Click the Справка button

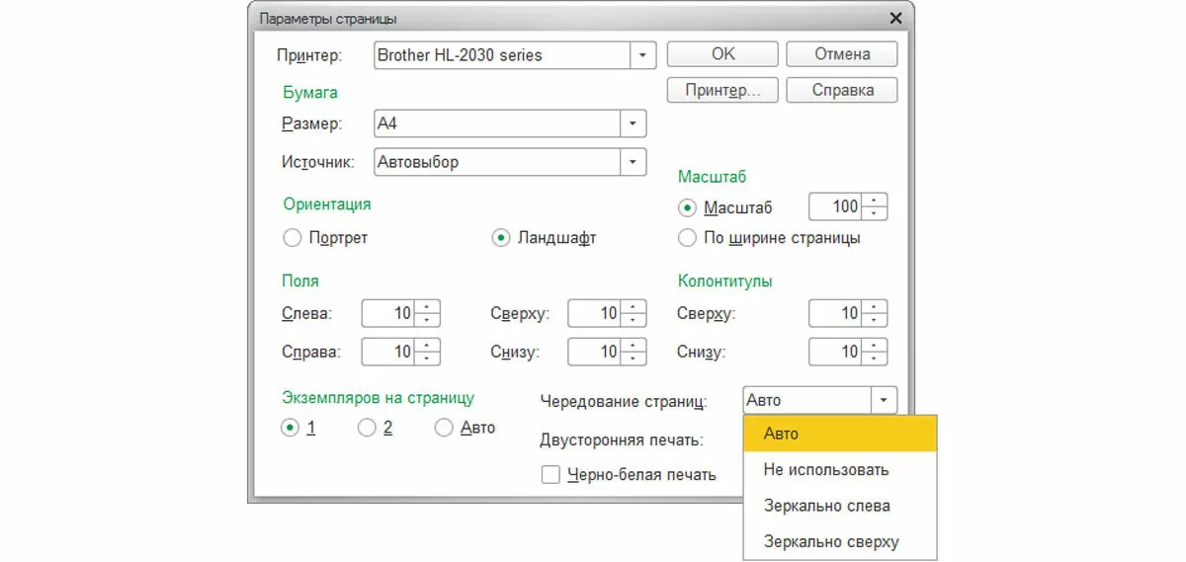(842, 90)
